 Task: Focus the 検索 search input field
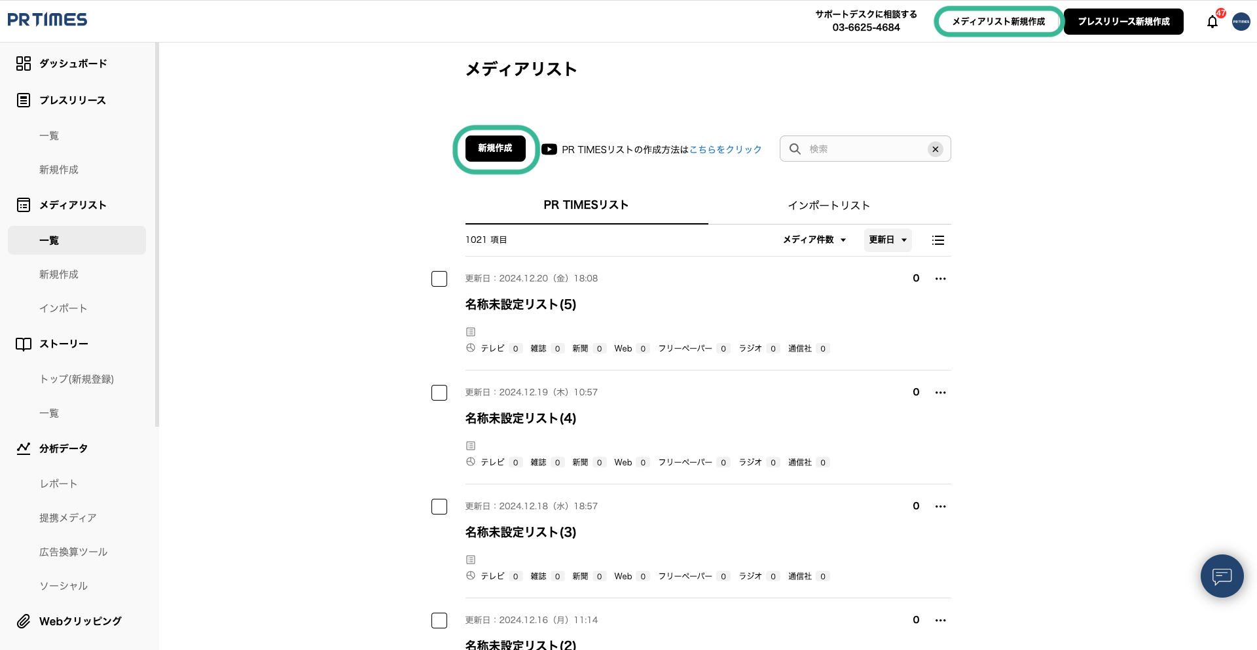click(865, 149)
